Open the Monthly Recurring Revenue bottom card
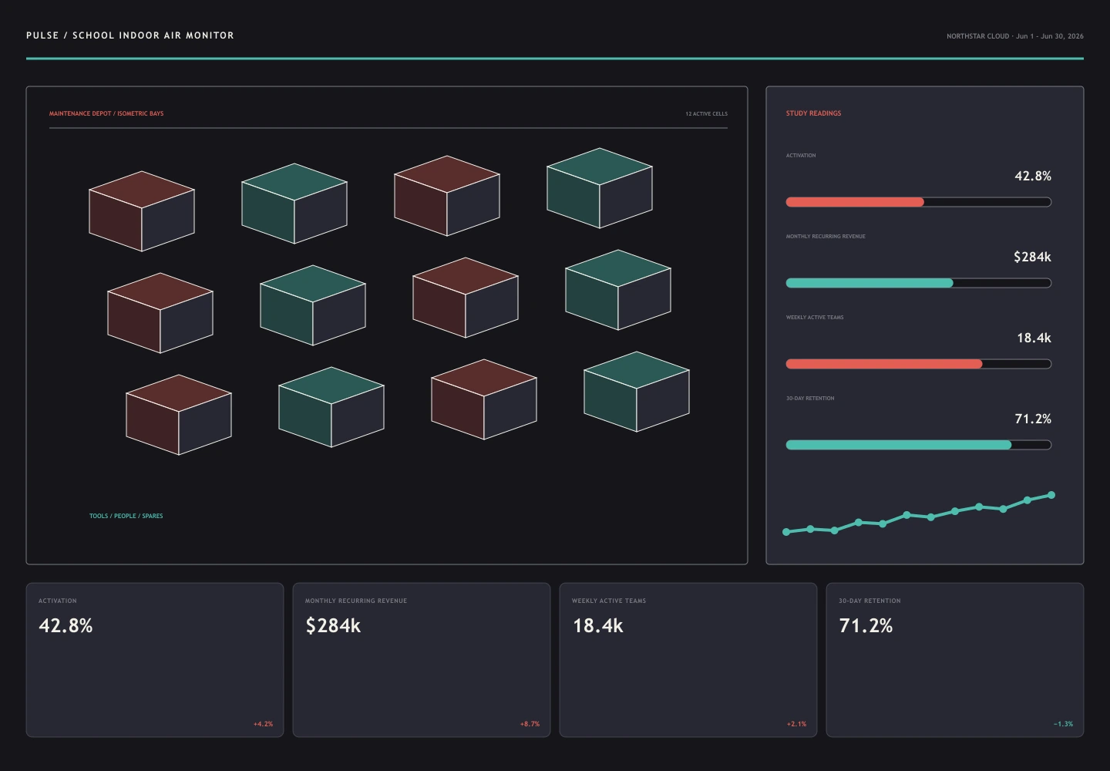 point(422,660)
